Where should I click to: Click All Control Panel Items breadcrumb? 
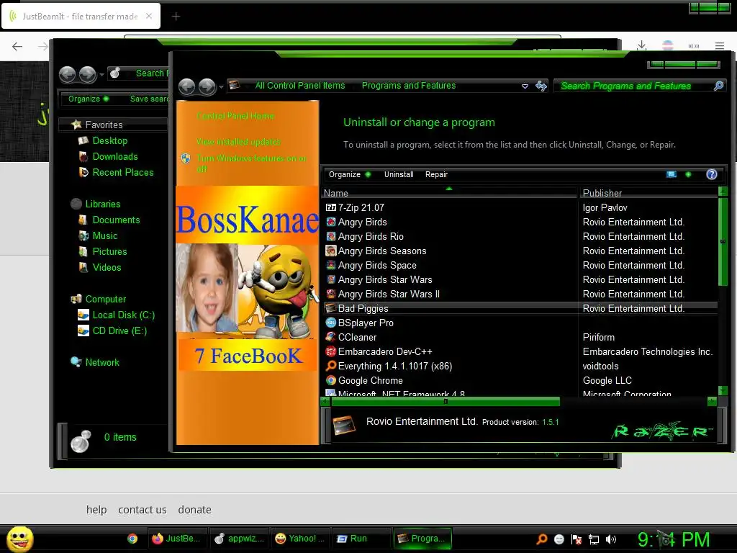300,86
